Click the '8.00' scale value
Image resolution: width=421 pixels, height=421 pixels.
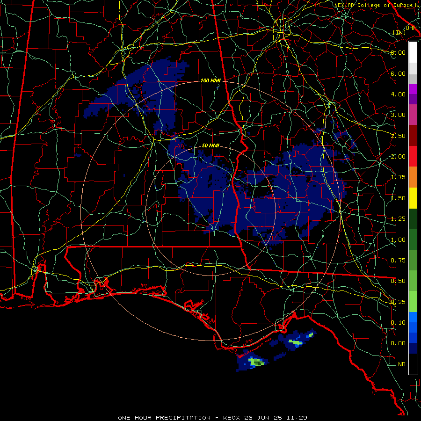[398, 52]
